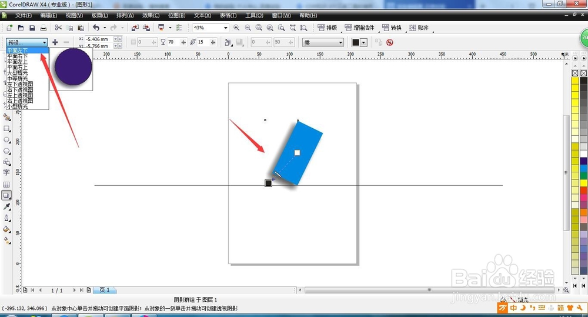
Task: Select the Basic shapes tool
Action: [x=6, y=162]
